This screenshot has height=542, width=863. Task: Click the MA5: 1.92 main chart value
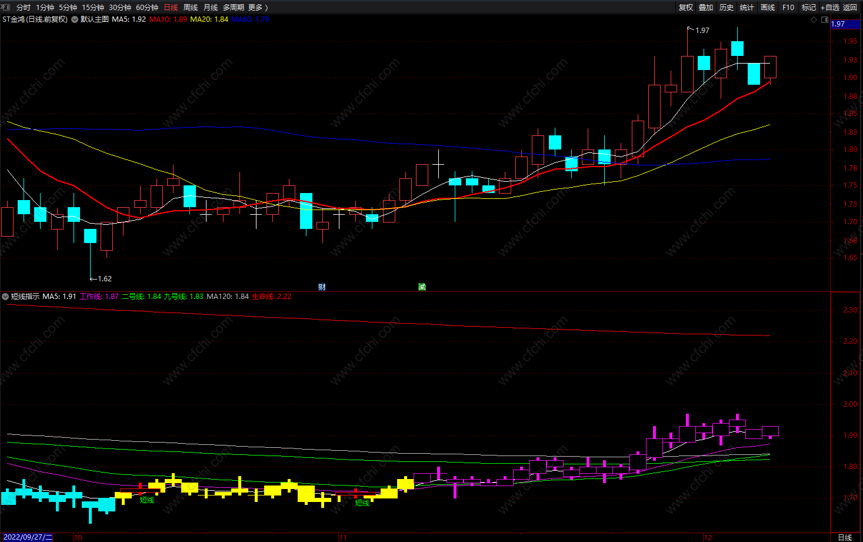129,19
